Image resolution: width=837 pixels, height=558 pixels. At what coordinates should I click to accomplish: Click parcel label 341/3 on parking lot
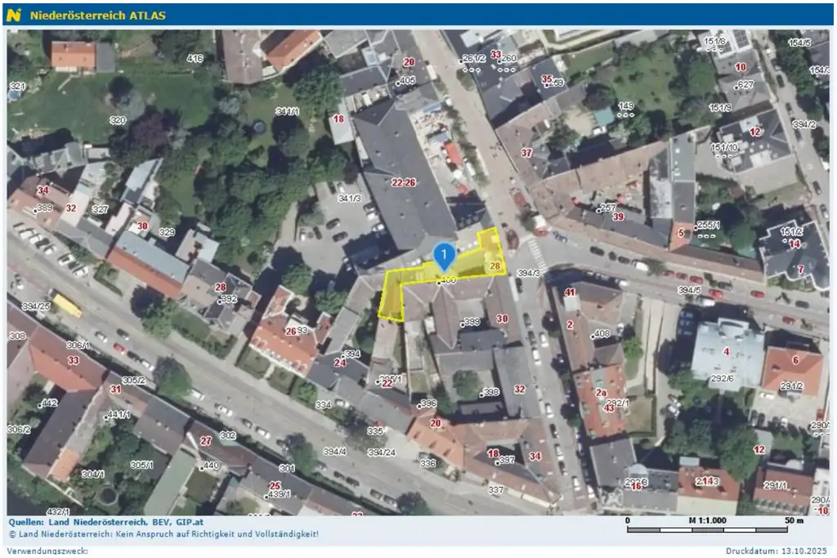coord(349,199)
